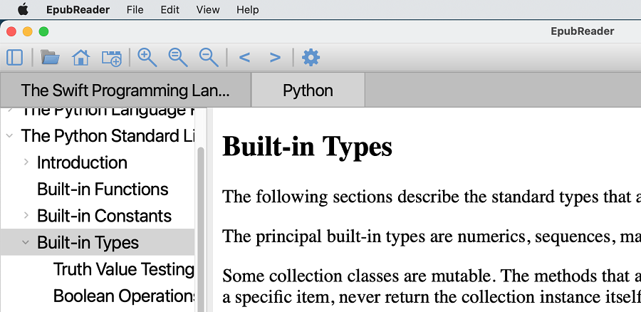Collapse the Built-in Types node
Image resolution: width=641 pixels, height=312 pixels.
click(x=26, y=242)
